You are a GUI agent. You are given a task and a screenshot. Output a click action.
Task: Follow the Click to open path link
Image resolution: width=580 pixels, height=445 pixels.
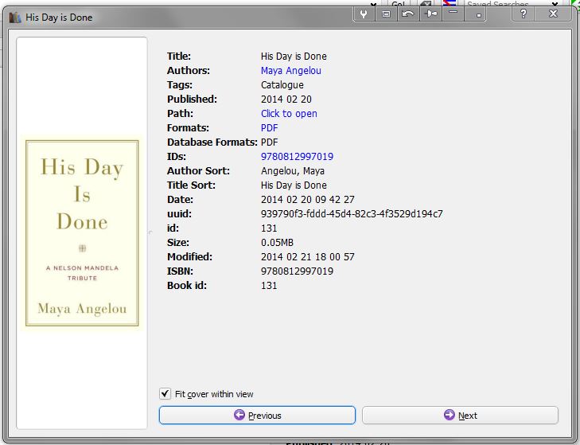pos(289,114)
